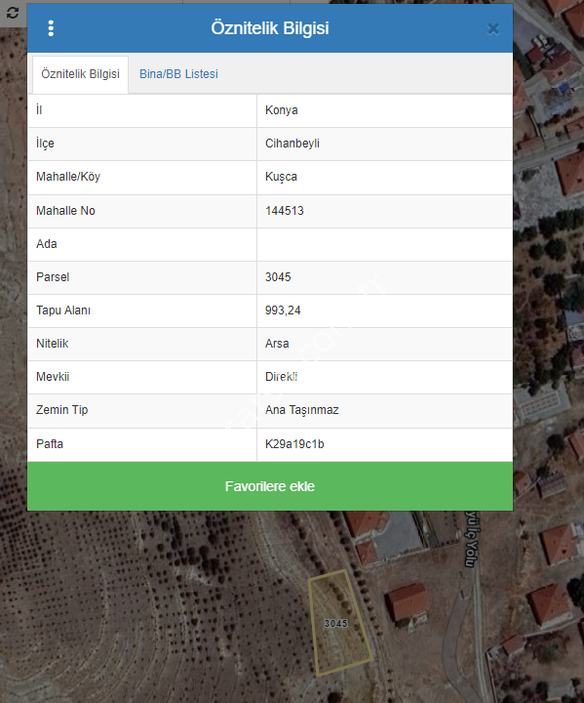This screenshot has width=584, height=703.
Task: Open the three-dot options menu
Action: [51, 28]
